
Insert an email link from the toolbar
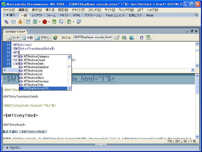click(13, 22)
